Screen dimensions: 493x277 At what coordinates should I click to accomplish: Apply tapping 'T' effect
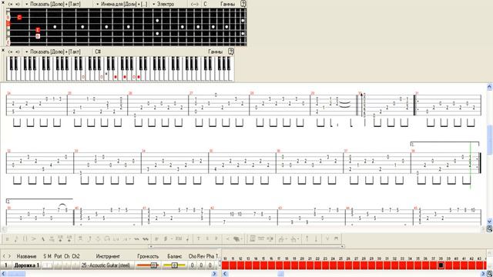pos(199,239)
